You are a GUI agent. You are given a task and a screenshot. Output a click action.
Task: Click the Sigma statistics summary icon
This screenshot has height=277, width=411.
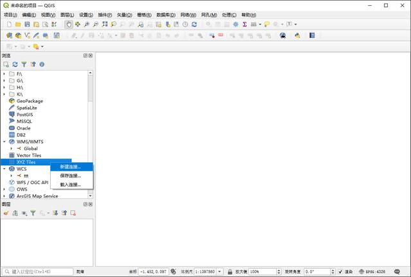click(x=245, y=24)
